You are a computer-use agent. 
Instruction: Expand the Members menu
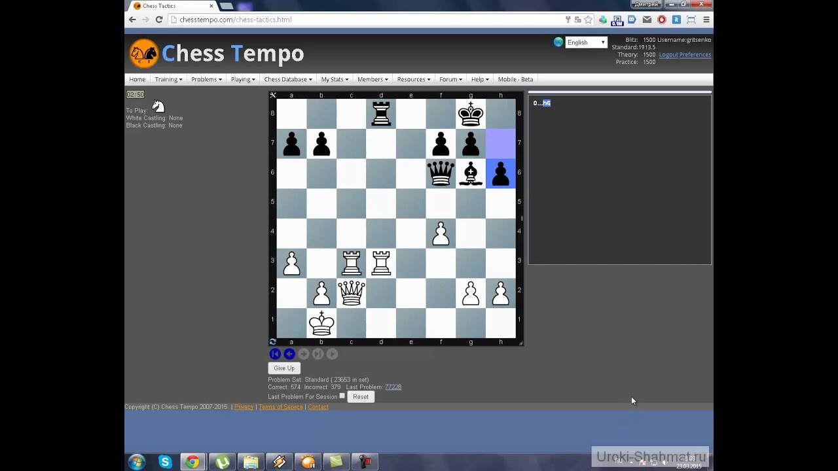click(x=373, y=79)
